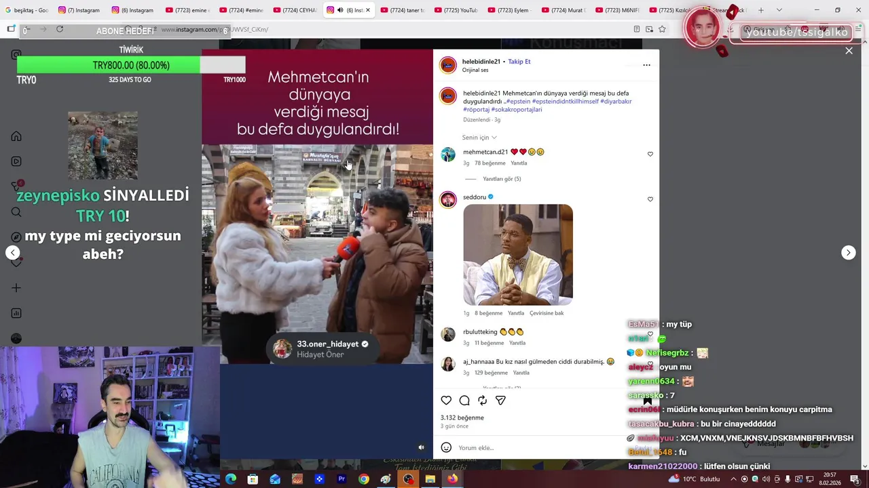Open the #diyarbakır hashtag link
Image resolution: width=869 pixels, height=488 pixels.
pos(616,102)
